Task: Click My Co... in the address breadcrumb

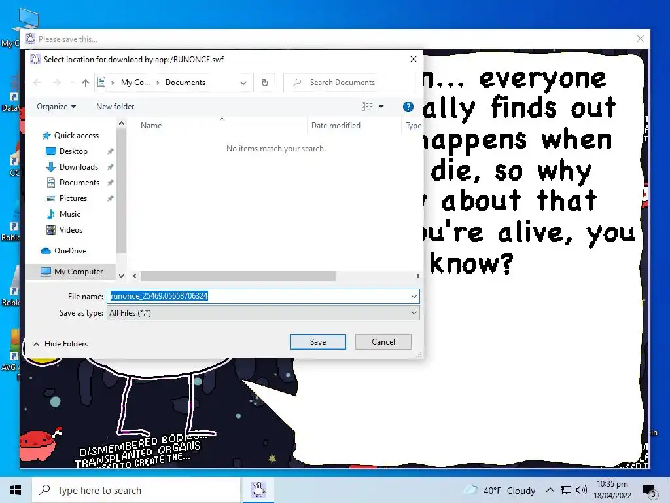Action: pos(135,83)
